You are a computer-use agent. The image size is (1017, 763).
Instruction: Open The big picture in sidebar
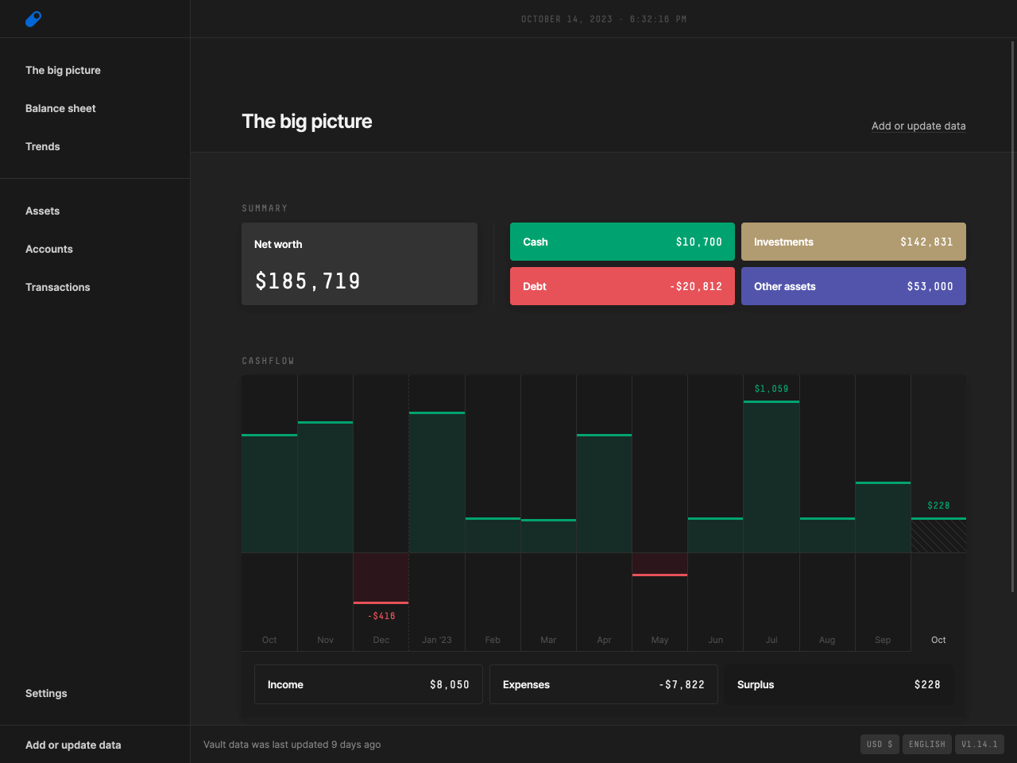(x=63, y=70)
